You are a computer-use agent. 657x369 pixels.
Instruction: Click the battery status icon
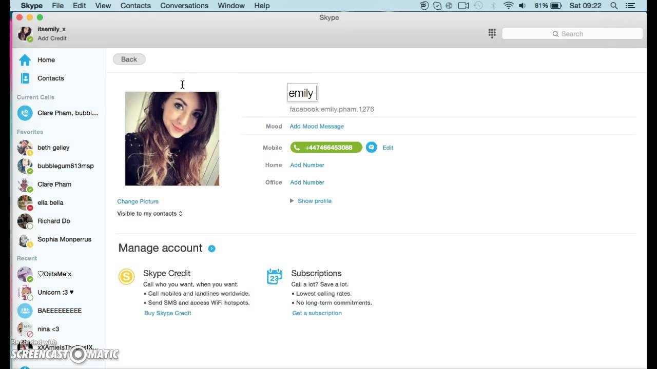(x=556, y=6)
